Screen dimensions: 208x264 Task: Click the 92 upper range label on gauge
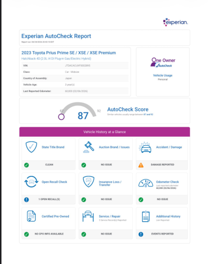coord(99,111)
